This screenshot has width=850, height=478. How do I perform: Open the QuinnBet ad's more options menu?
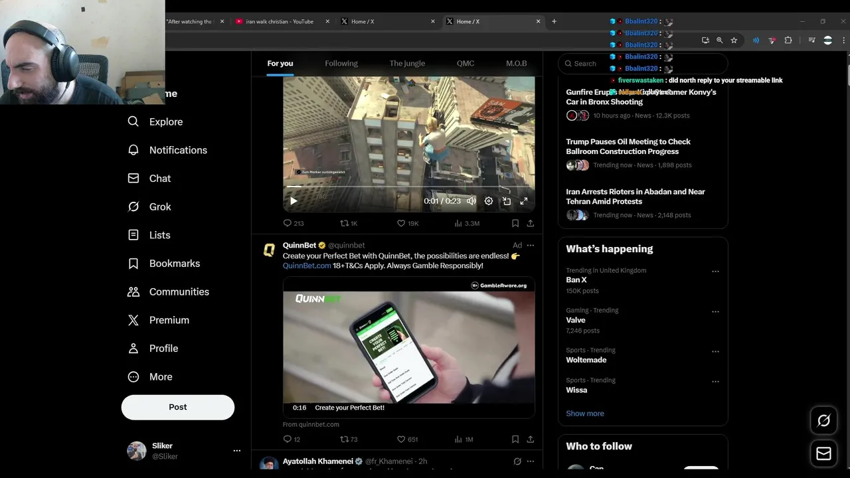click(530, 246)
